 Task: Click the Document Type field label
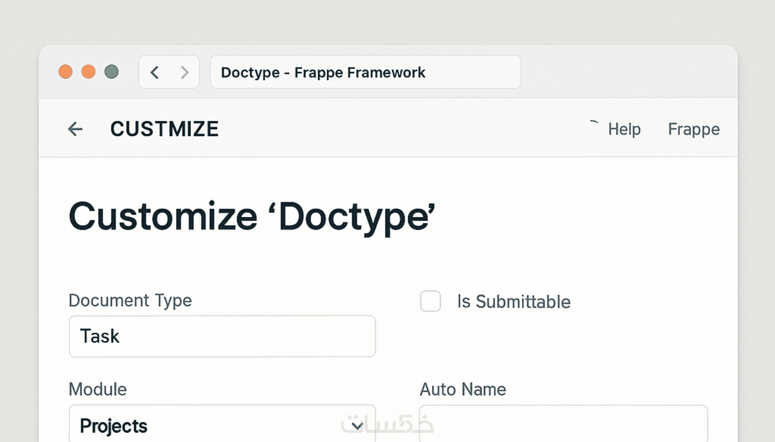click(130, 301)
